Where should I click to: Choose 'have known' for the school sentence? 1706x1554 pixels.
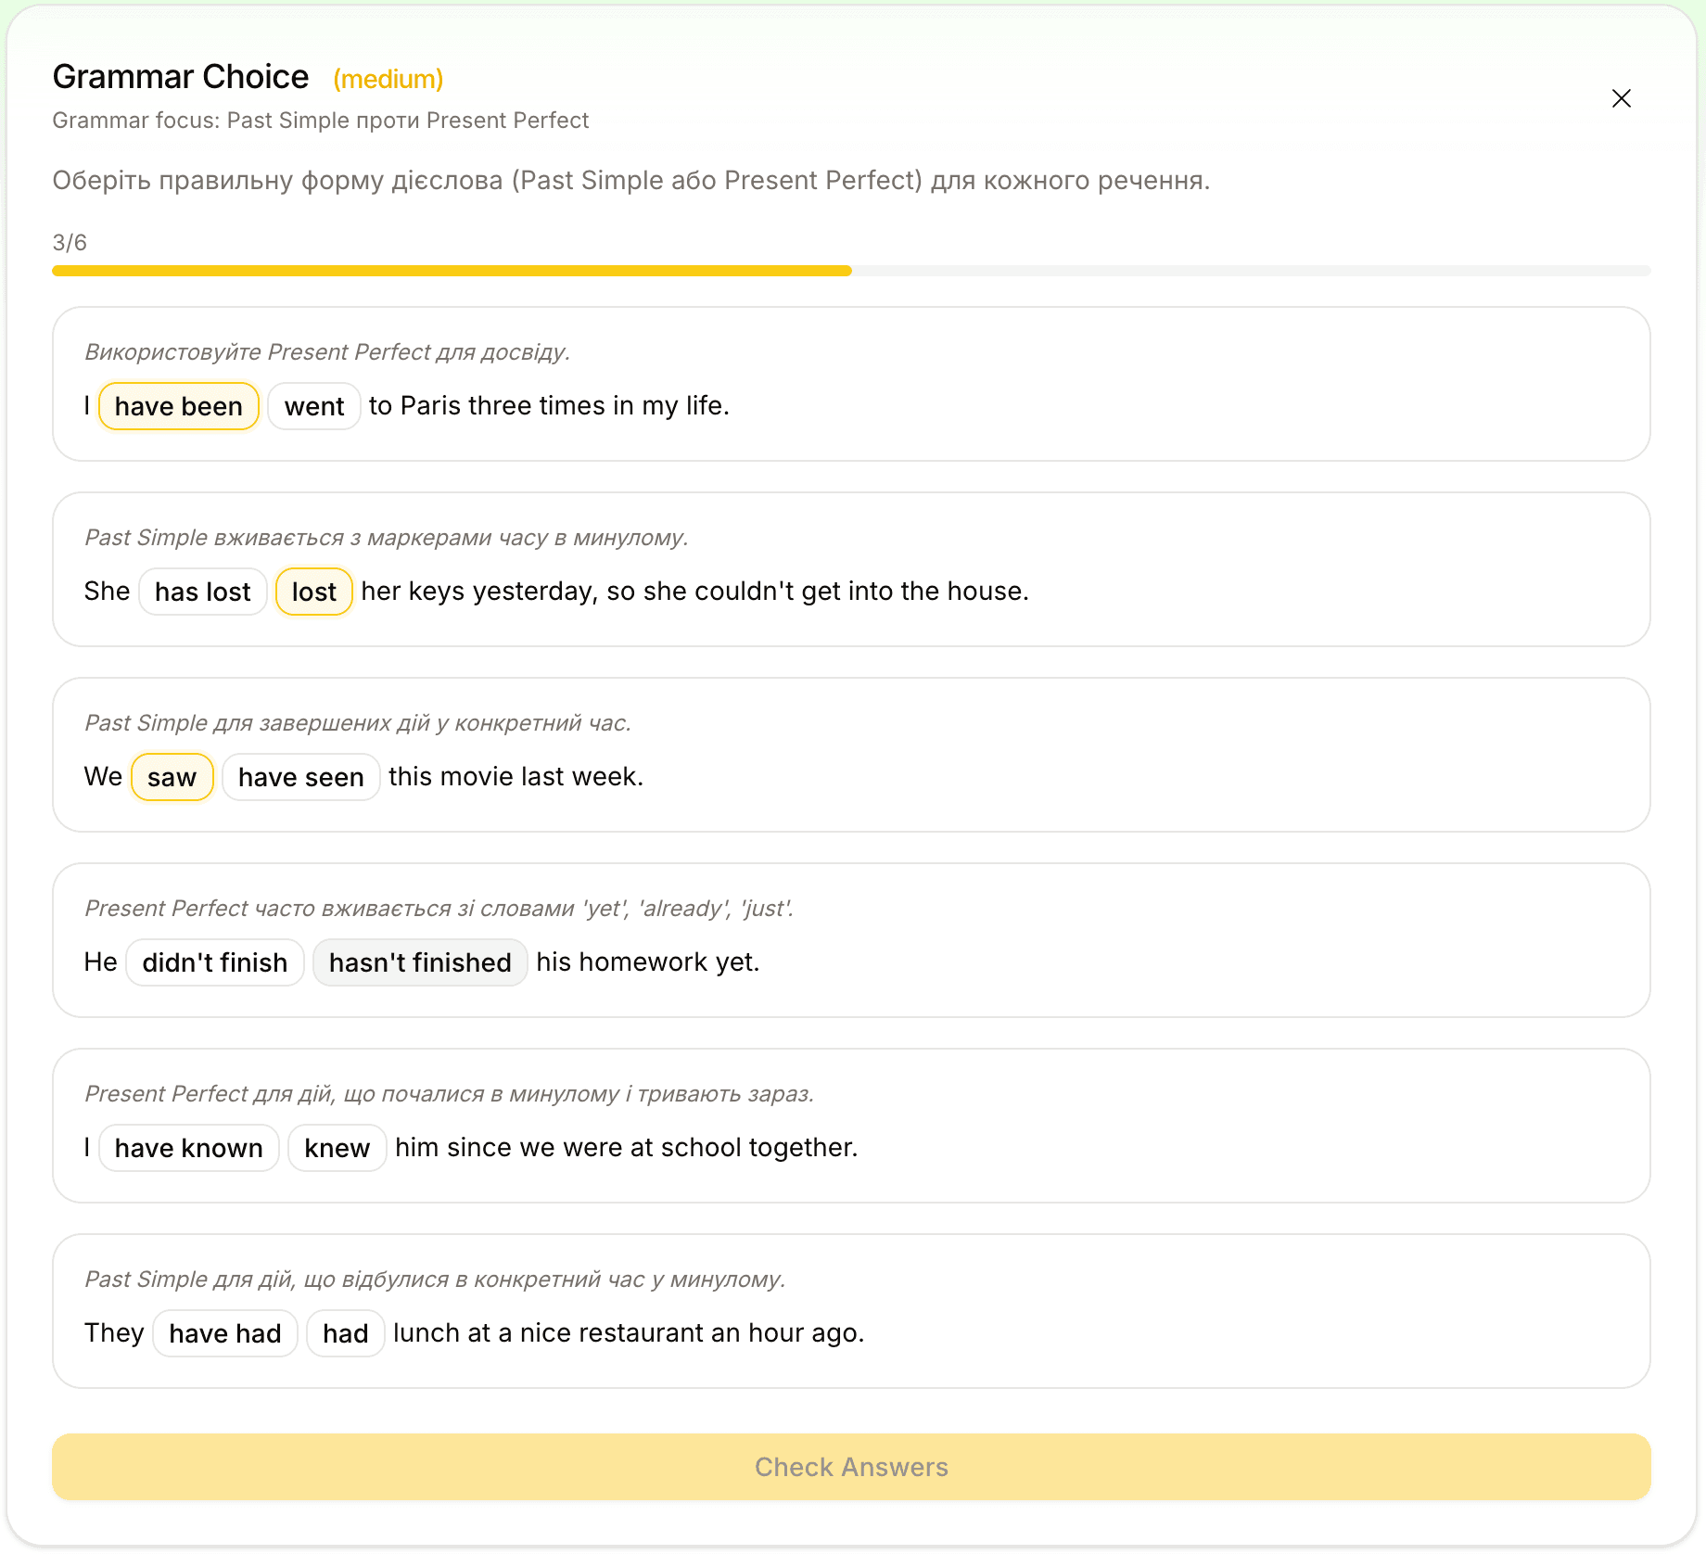pos(189,1148)
